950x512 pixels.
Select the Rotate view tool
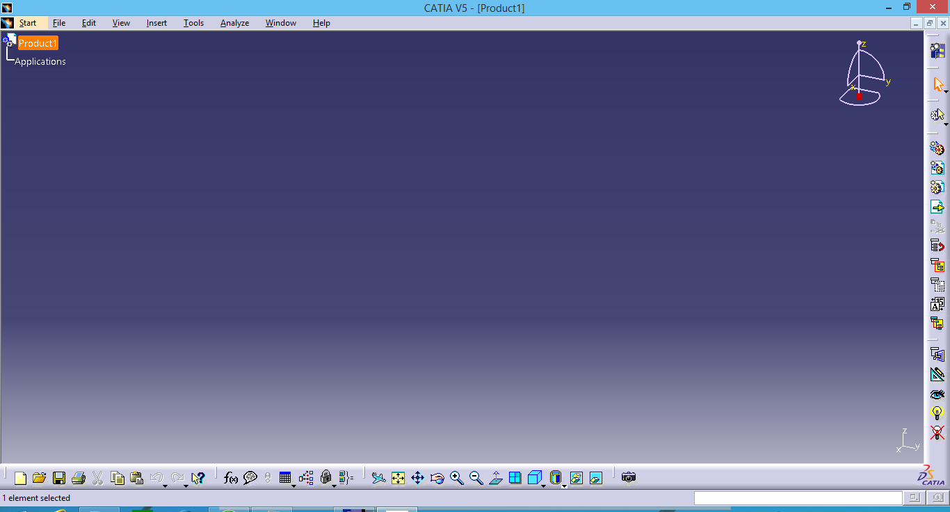437,478
